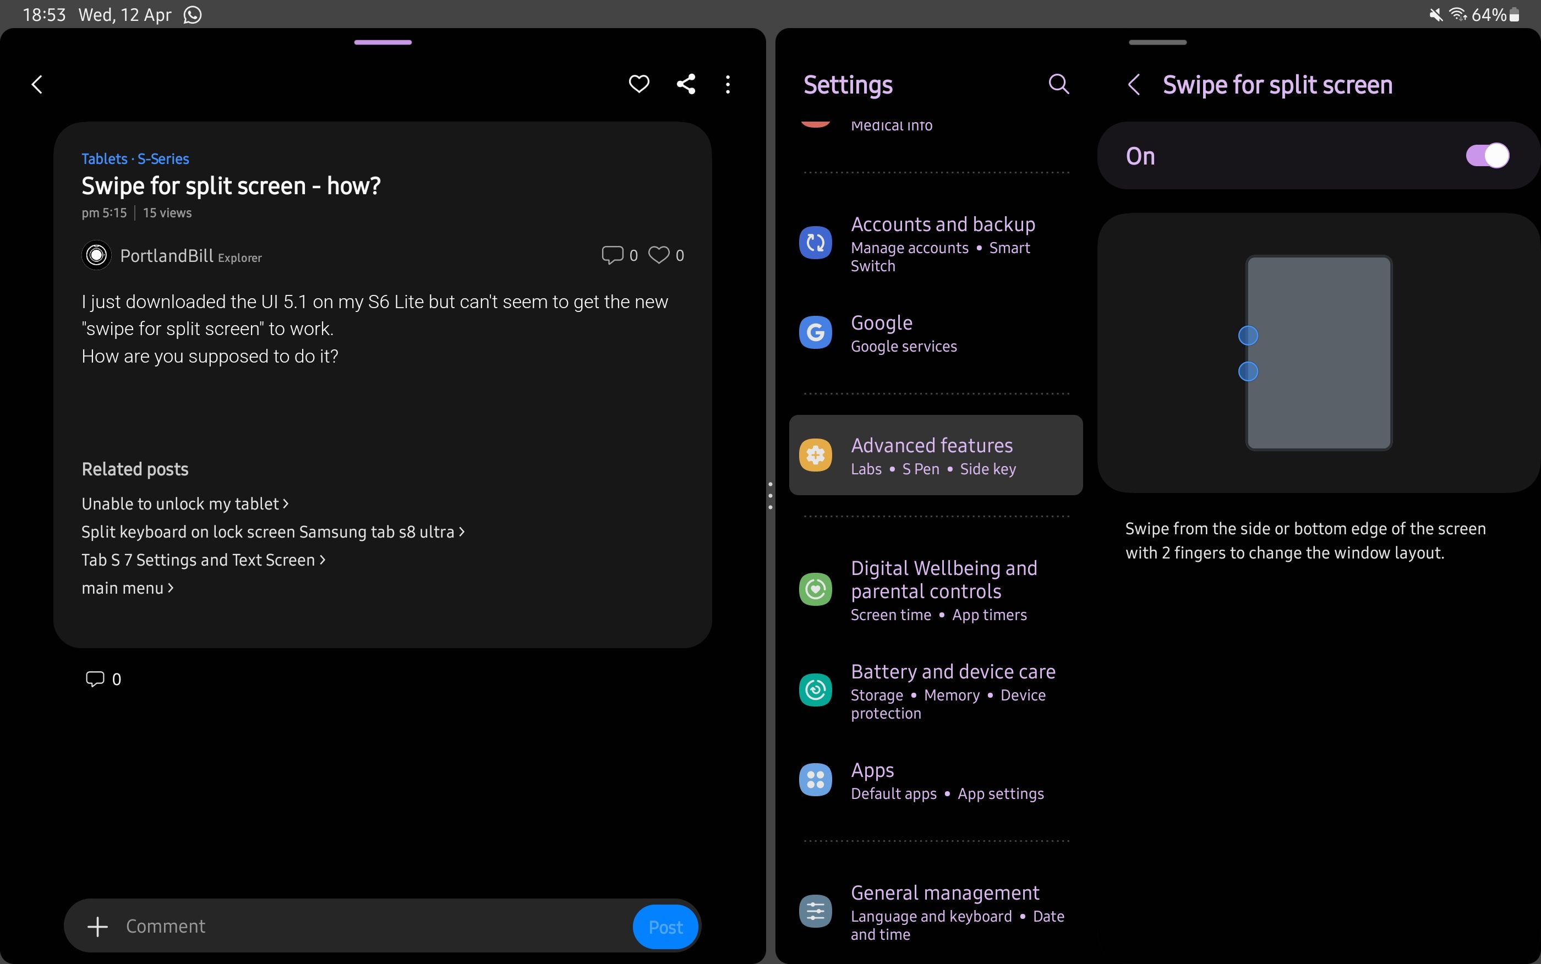Like the post using the heart icon

tap(640, 84)
